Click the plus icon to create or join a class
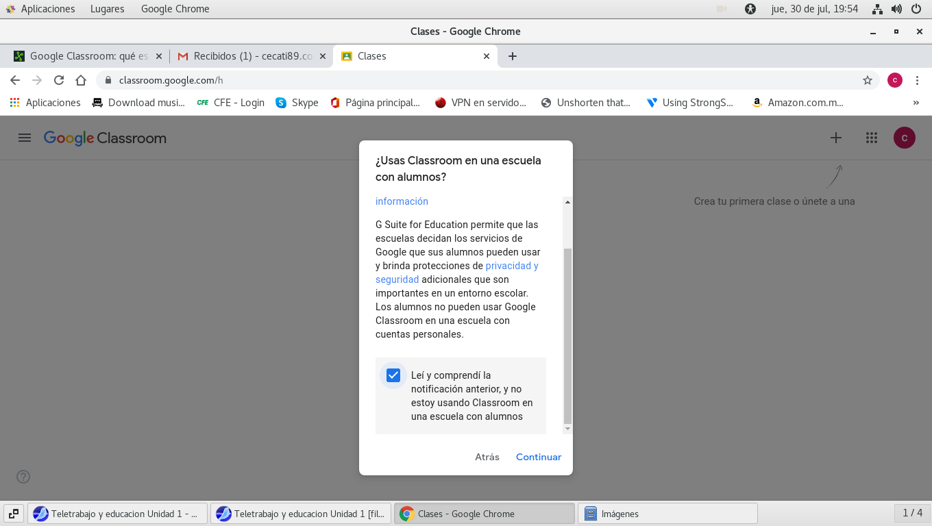The image size is (932, 526). click(x=835, y=138)
